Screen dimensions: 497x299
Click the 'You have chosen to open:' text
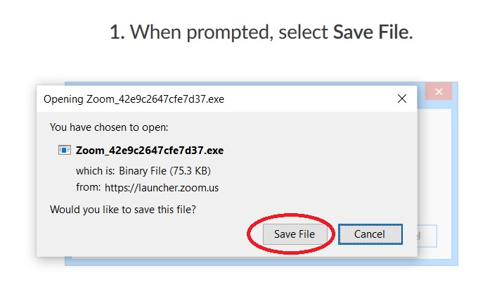coord(109,127)
